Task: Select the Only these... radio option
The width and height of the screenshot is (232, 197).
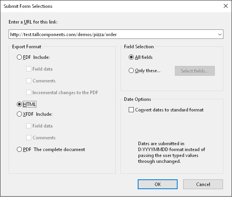Action: (x=131, y=71)
